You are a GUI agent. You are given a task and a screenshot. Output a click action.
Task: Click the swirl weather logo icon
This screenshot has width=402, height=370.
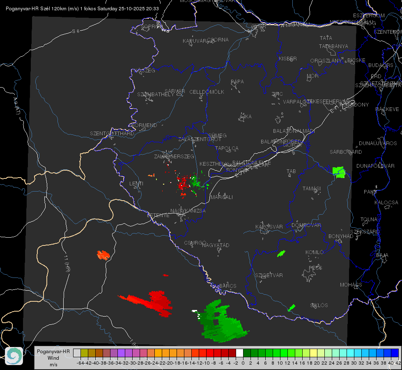(x=14, y=356)
